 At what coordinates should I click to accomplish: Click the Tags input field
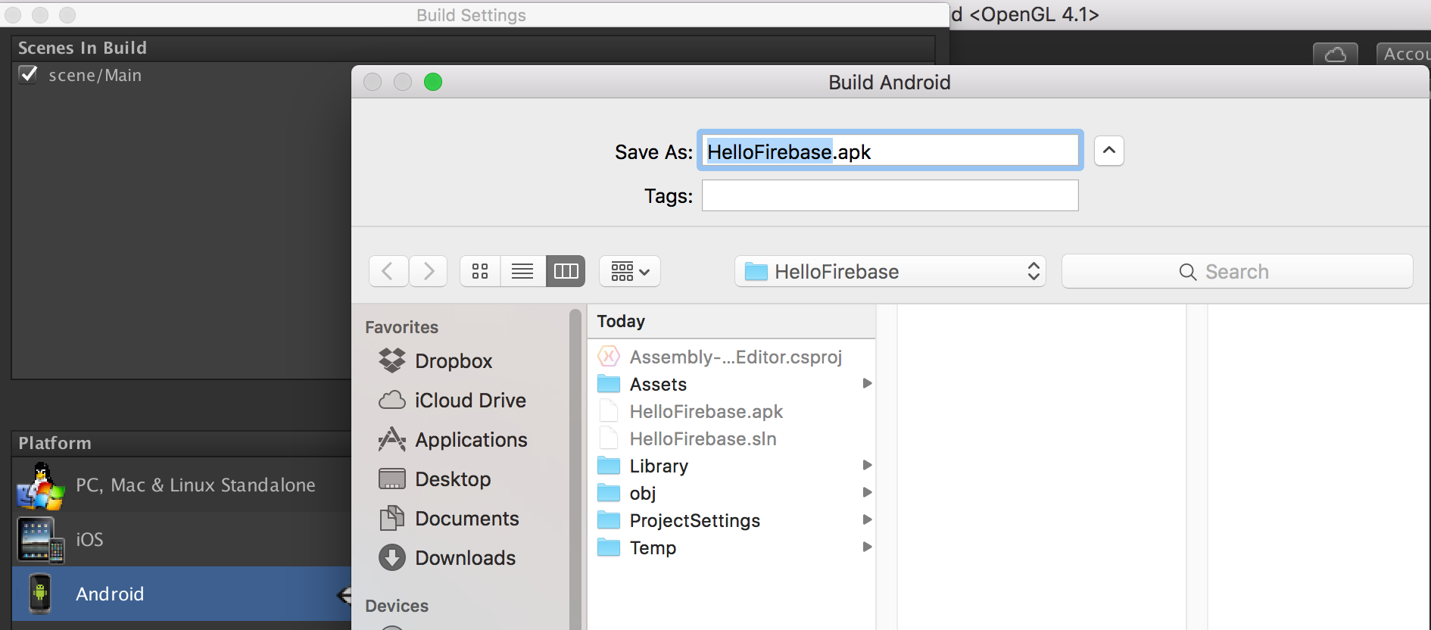(890, 195)
